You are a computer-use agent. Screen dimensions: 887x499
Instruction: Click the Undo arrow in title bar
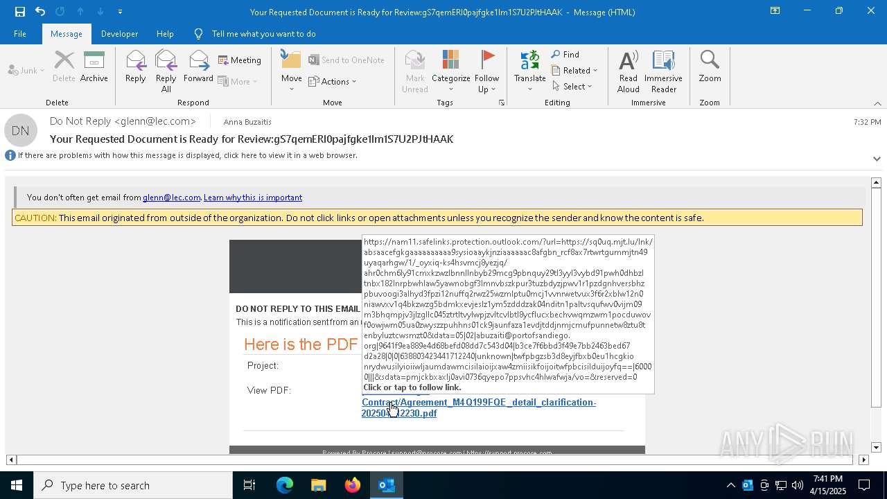tap(40, 12)
